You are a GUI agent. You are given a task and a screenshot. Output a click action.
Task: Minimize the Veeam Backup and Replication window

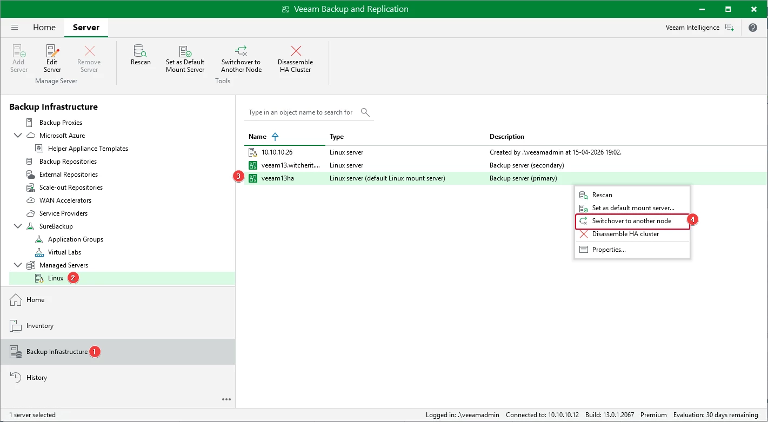pyautogui.click(x=703, y=9)
